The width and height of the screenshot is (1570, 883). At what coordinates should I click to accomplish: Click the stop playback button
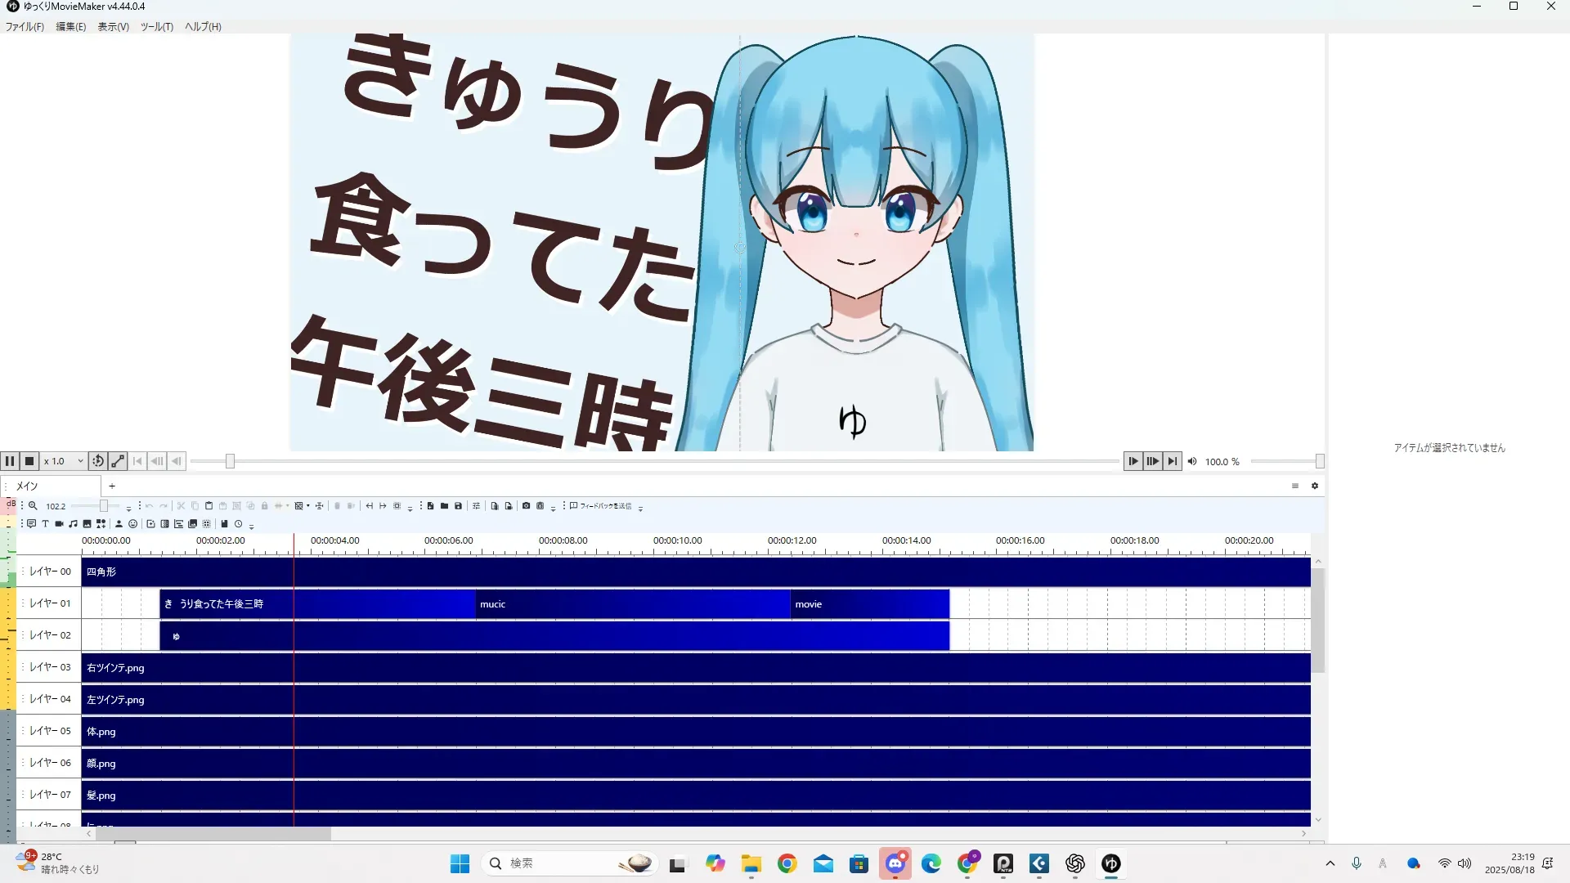tap(29, 461)
